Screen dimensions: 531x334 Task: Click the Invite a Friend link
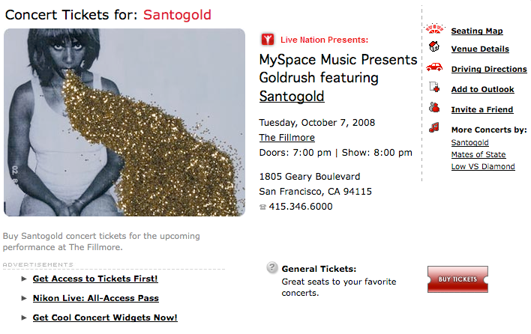coord(482,110)
